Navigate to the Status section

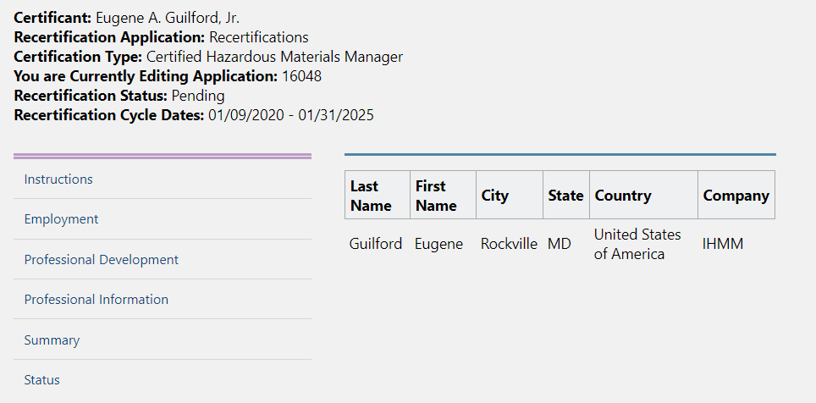pyautogui.click(x=42, y=380)
